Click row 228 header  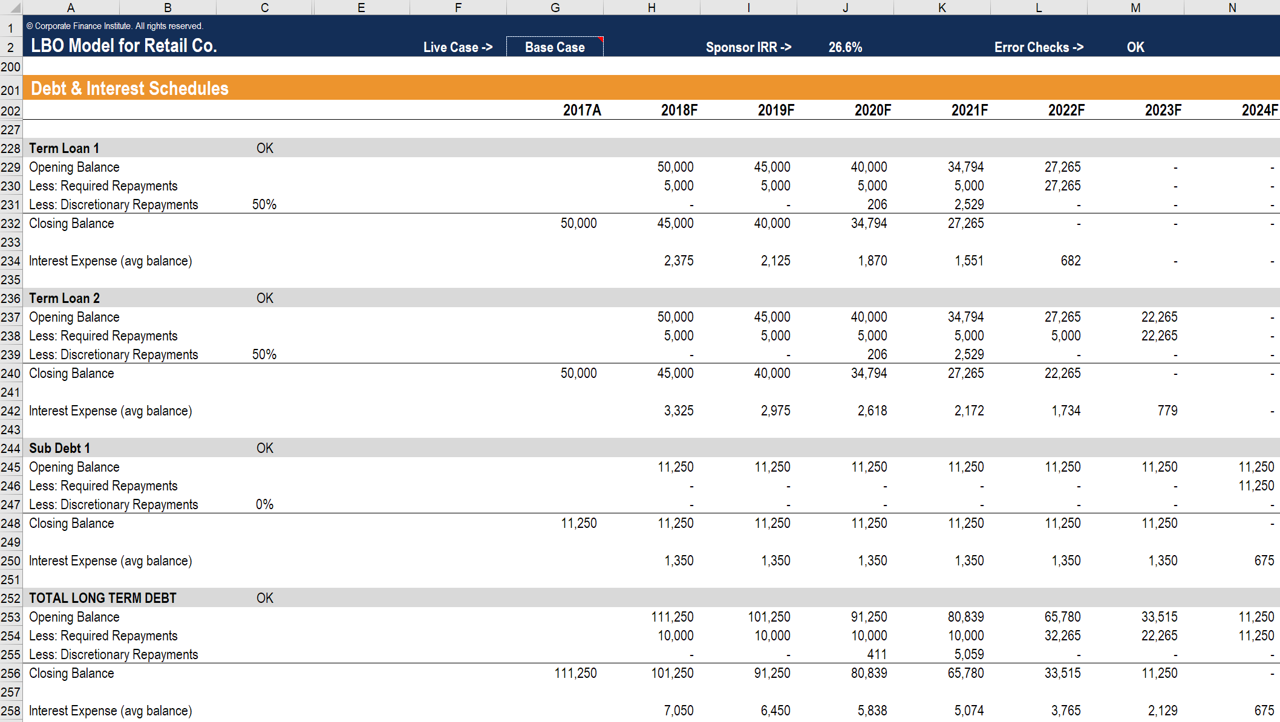(x=11, y=148)
